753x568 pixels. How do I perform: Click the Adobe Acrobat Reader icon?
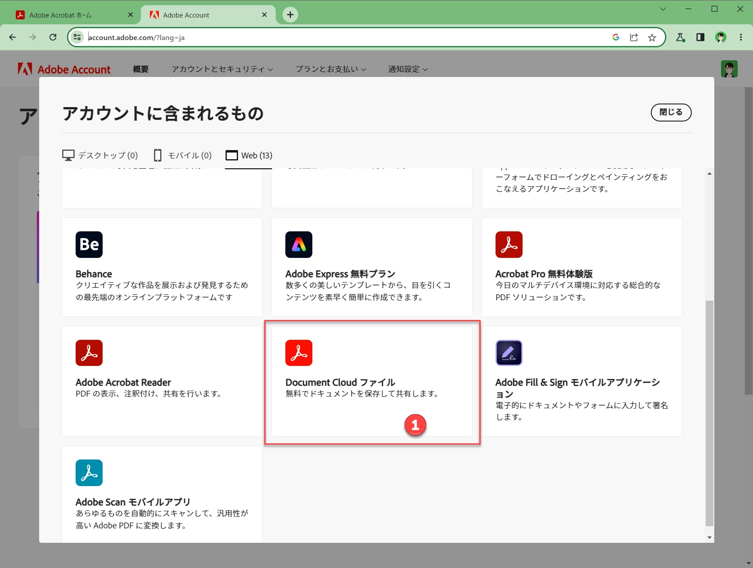click(x=89, y=353)
